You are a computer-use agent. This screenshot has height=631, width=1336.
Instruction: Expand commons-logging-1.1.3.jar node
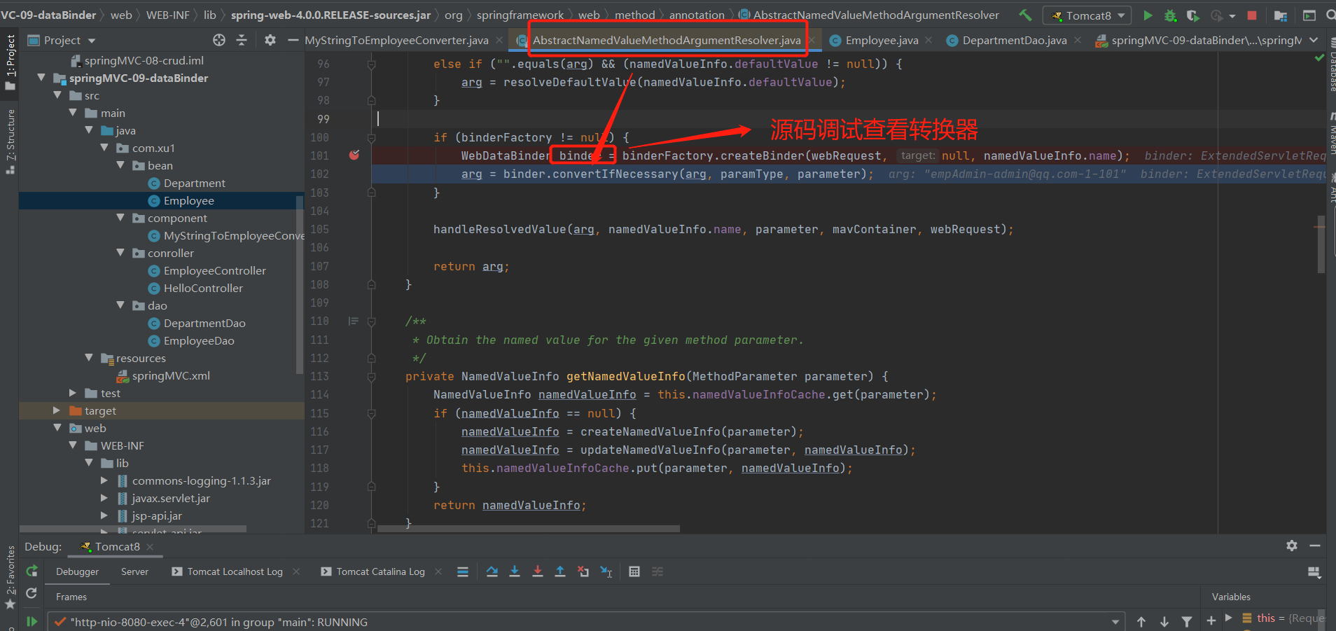104,480
